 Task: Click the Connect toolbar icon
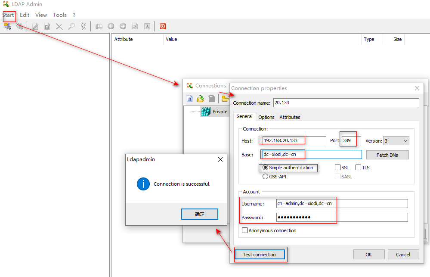coord(7,26)
